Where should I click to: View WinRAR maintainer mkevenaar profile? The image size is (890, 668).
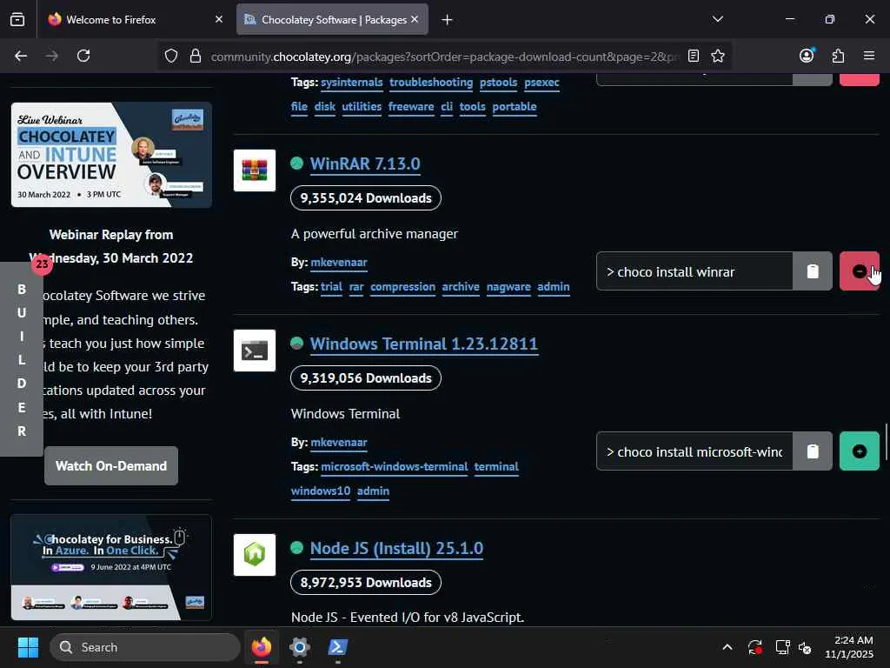pos(339,263)
